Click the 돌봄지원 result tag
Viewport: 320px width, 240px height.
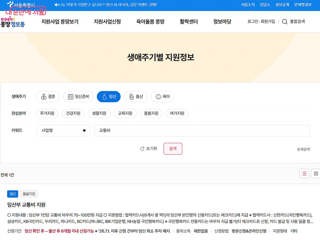(29, 194)
